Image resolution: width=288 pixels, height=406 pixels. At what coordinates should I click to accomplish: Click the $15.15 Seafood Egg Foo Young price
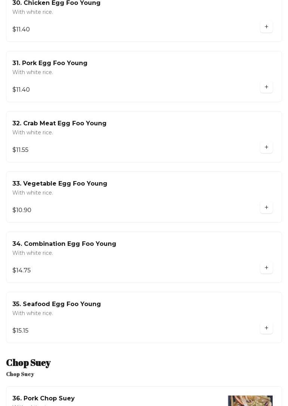pos(21,330)
